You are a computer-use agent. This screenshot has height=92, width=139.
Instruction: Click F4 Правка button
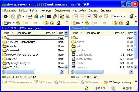[43, 82]
